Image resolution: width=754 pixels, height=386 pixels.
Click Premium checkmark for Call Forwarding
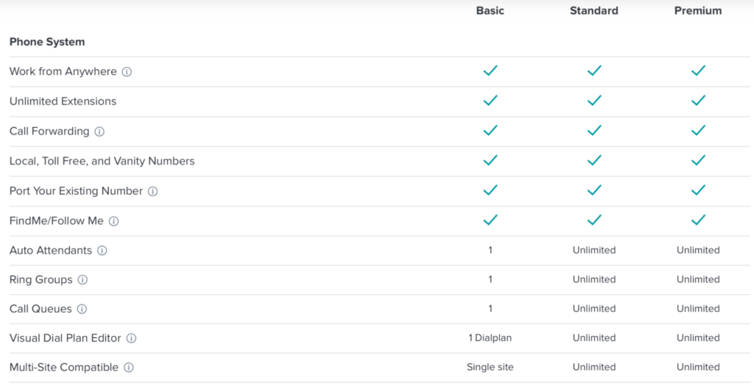(x=698, y=130)
